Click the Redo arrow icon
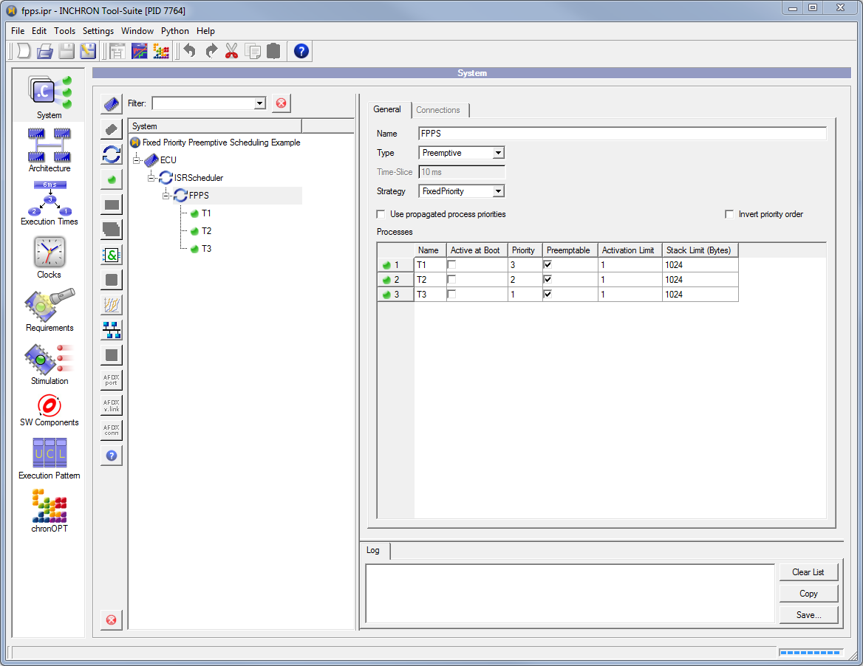Viewport: 863px width, 666px height. point(211,51)
